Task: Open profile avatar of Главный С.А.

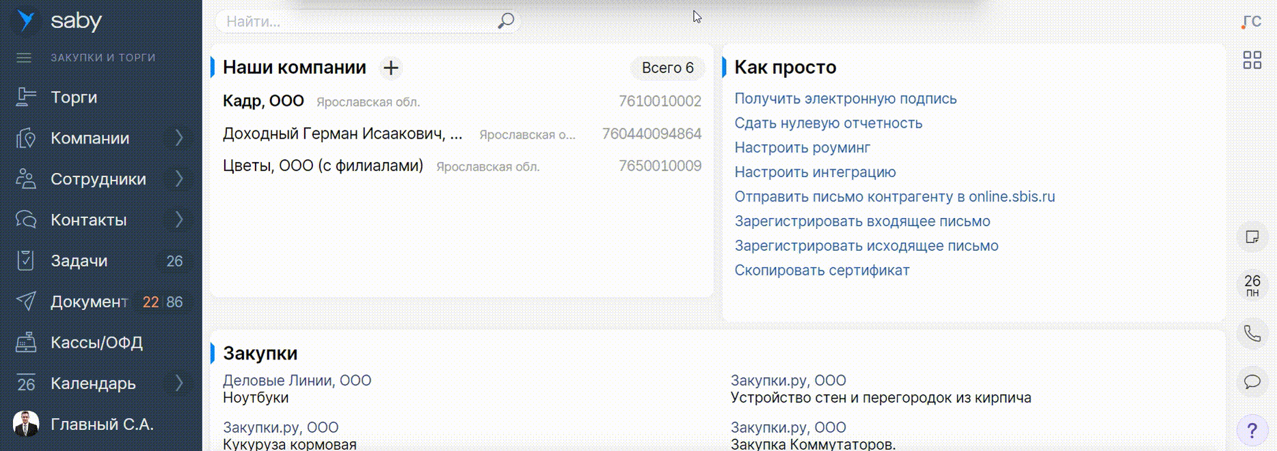Action: pyautogui.click(x=26, y=424)
